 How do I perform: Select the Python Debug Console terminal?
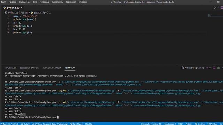tap(193, 68)
